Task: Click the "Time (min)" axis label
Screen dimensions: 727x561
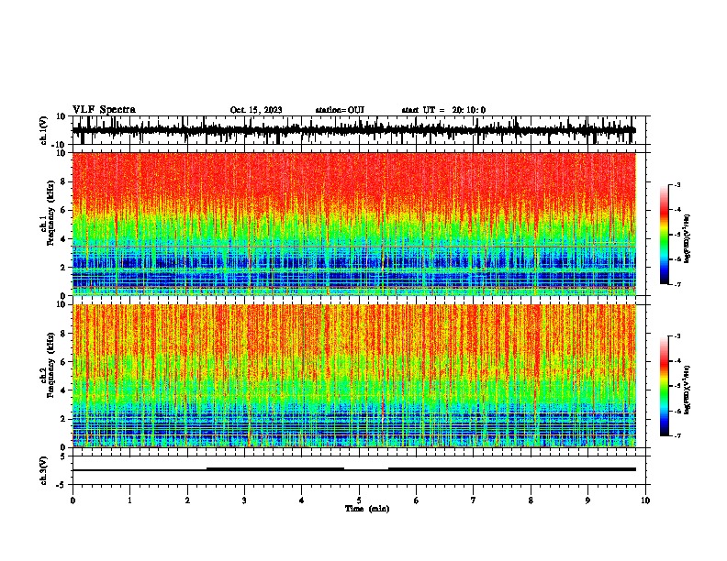Action: (367, 509)
